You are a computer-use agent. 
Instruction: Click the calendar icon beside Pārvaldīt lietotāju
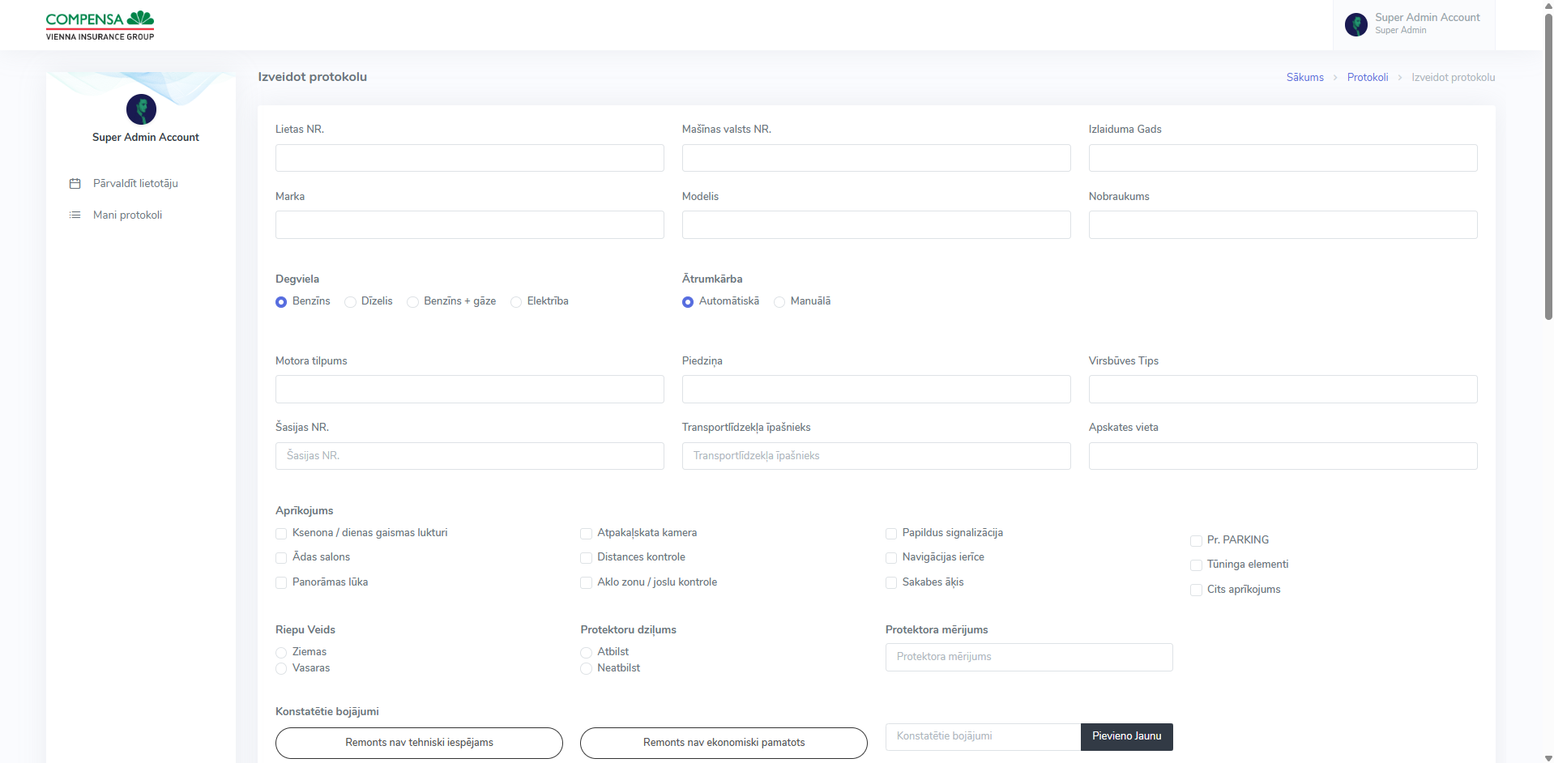tap(75, 184)
